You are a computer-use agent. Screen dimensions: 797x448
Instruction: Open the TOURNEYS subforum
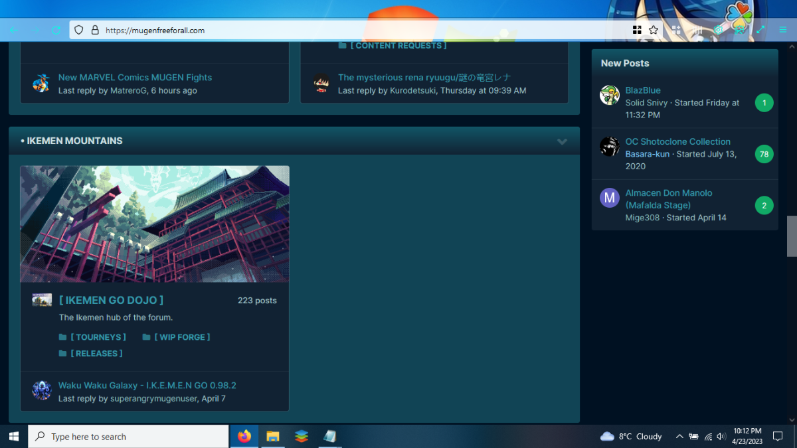98,337
